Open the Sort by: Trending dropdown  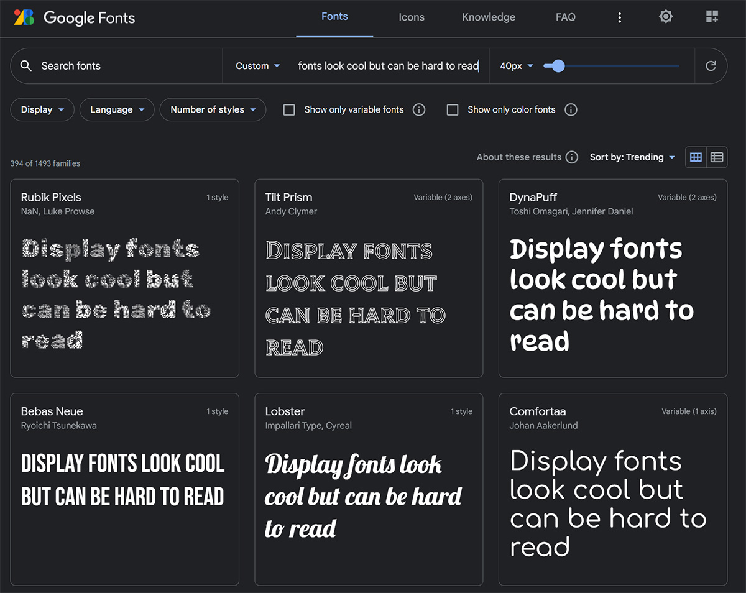[632, 157]
